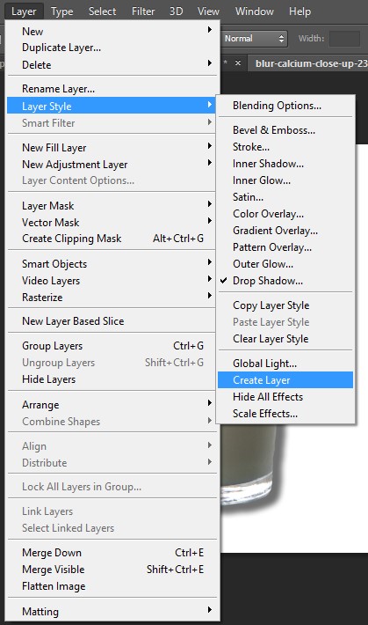Switch to blur-calcium-close-up document tab
The image size is (368, 625).
coord(310,63)
